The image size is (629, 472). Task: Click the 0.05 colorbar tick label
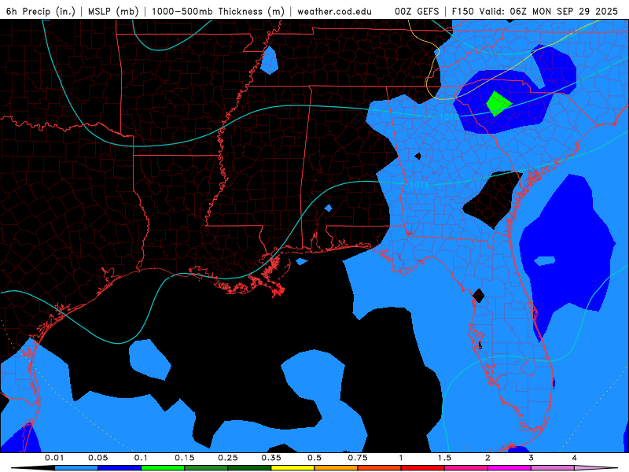pos(97,458)
